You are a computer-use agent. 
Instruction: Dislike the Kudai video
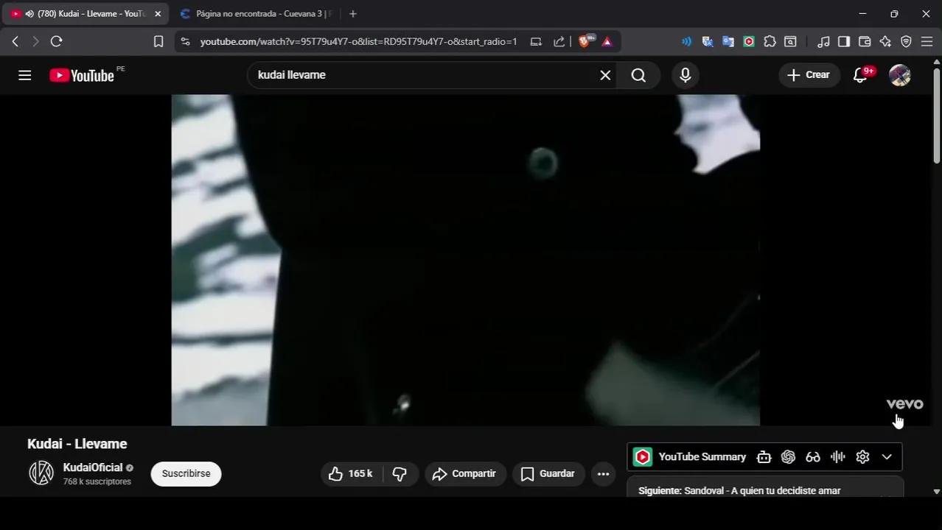[x=400, y=474]
